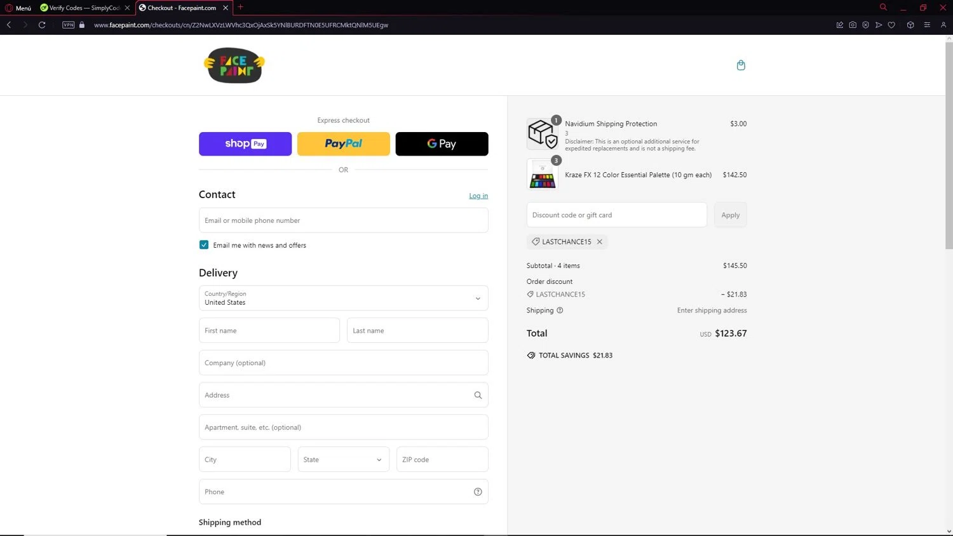Viewport: 953px width, 536px height.
Task: Go back to the previous page
Action: click(x=9, y=25)
